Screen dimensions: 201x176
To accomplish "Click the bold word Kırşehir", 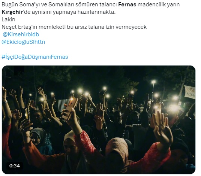I will click(12, 12).
